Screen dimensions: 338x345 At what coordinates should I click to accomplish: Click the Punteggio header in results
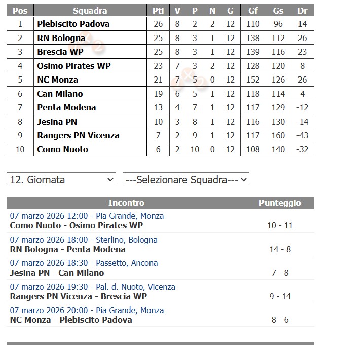click(280, 203)
